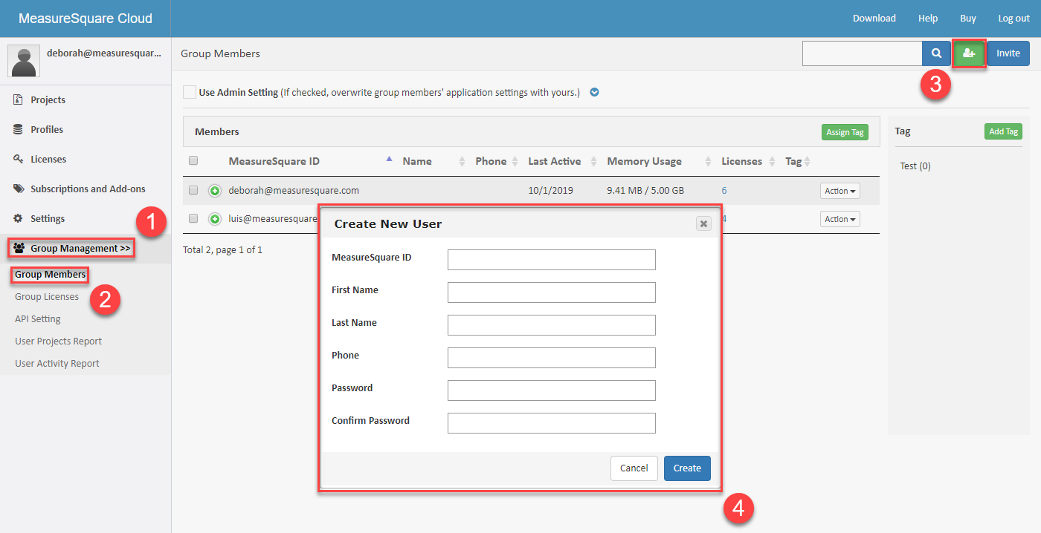Open Projects in the sidebar
1041x533 pixels.
48,99
